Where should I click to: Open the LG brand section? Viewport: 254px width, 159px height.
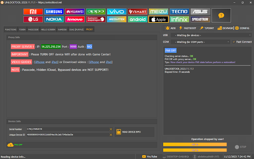(x=33, y=19)
